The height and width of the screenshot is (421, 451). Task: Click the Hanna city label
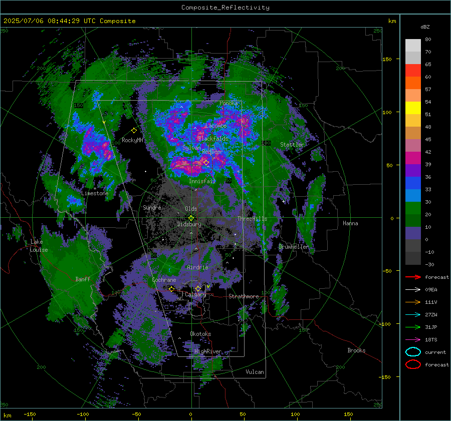[x=350, y=223]
